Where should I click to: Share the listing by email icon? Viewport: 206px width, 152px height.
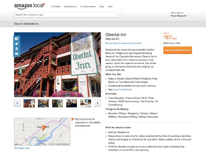16,54
